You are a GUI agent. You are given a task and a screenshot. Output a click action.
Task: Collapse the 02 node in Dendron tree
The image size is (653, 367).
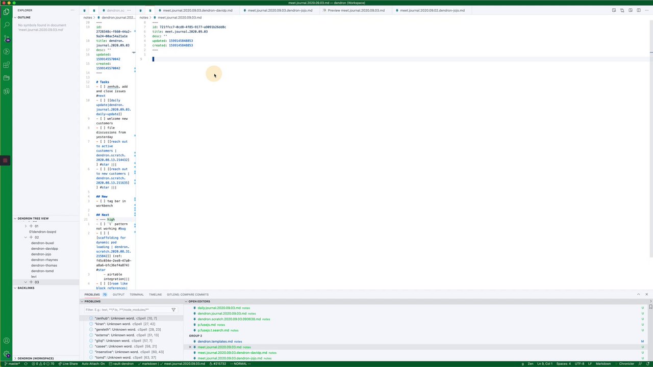26,238
